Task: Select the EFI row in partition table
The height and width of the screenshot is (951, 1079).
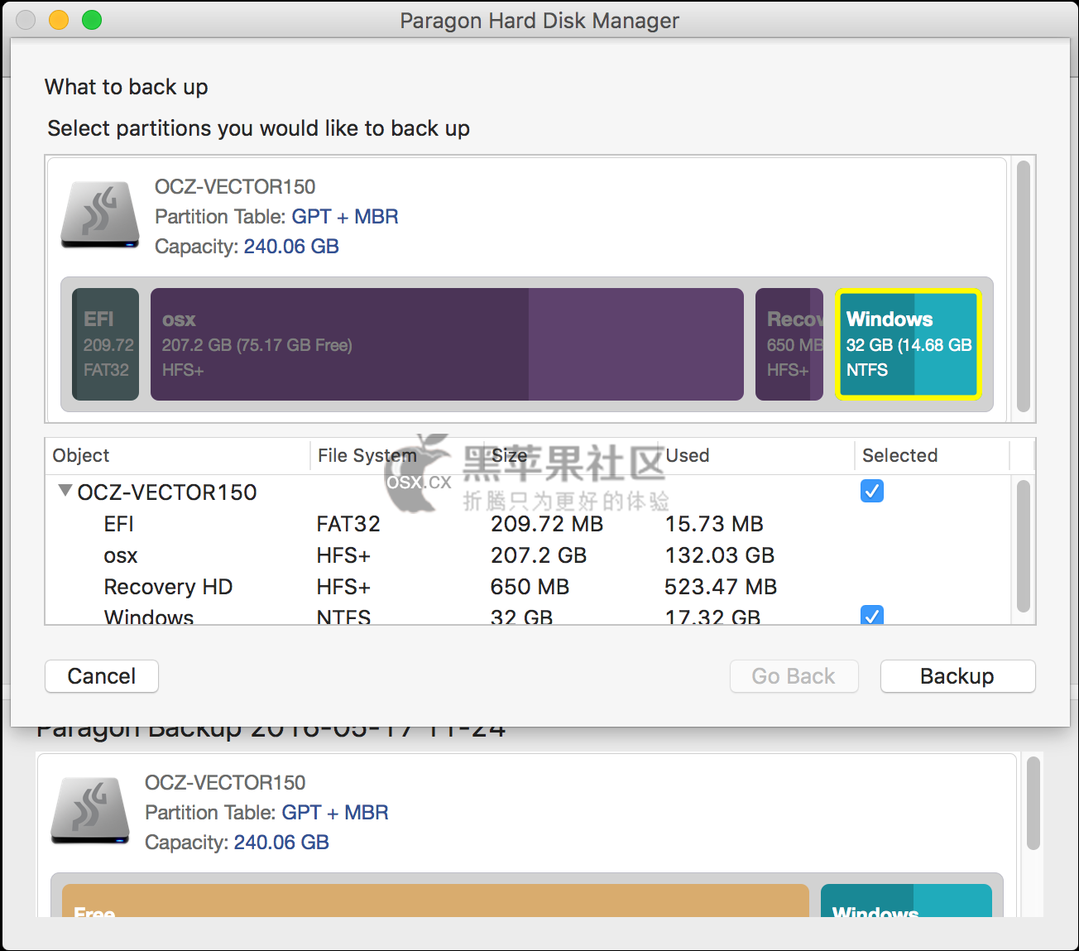Action: point(528,524)
